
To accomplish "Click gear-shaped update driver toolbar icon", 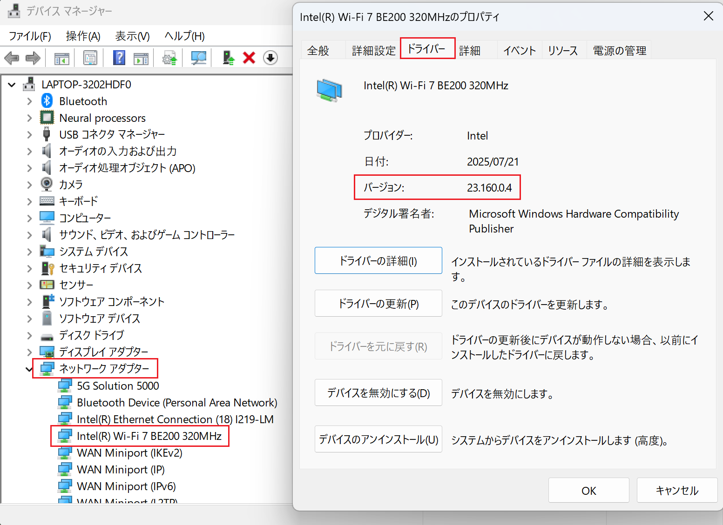I will pos(169,58).
